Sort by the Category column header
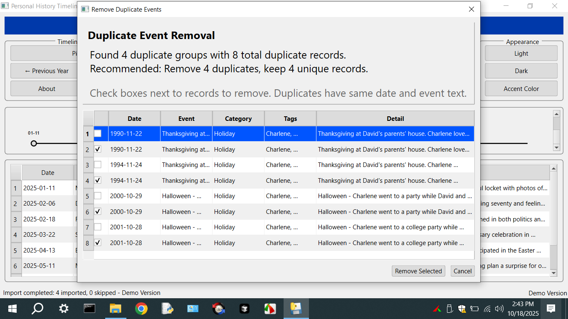This screenshot has width=568, height=319. 238,119
